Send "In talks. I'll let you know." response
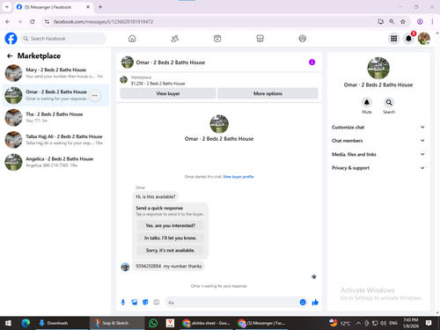Screen dimensions: 440x330 pos(170,238)
